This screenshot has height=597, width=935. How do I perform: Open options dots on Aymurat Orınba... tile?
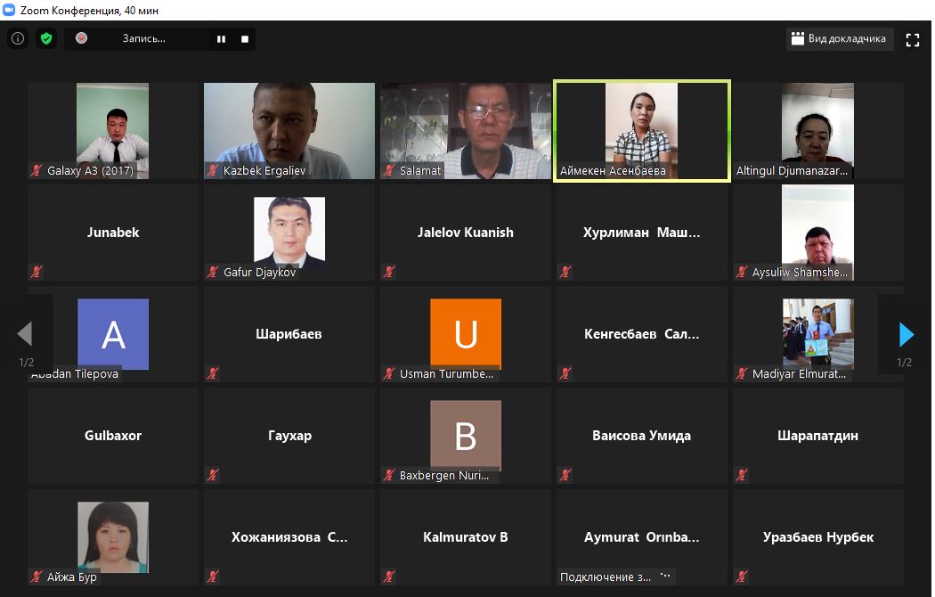pyautogui.click(x=665, y=576)
